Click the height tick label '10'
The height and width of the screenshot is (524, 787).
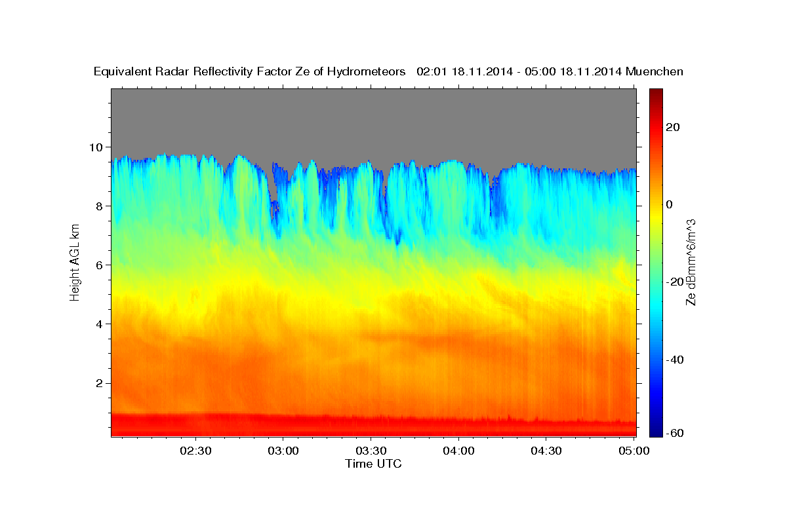point(98,147)
